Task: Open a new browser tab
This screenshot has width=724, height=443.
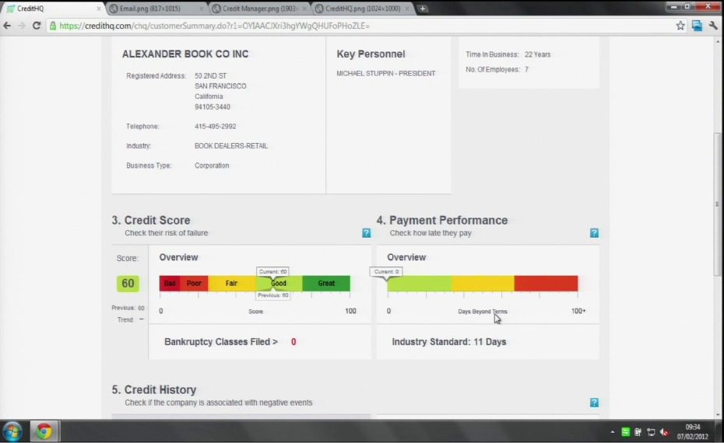Action: coord(423,9)
